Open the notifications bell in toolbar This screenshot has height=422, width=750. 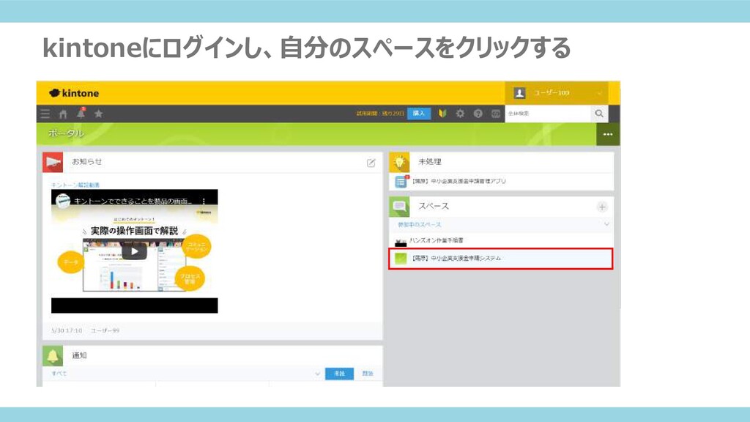click(x=81, y=114)
